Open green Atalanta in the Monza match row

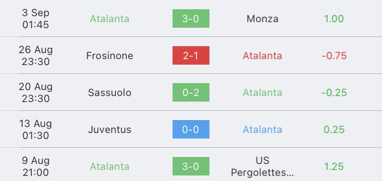click(110, 19)
